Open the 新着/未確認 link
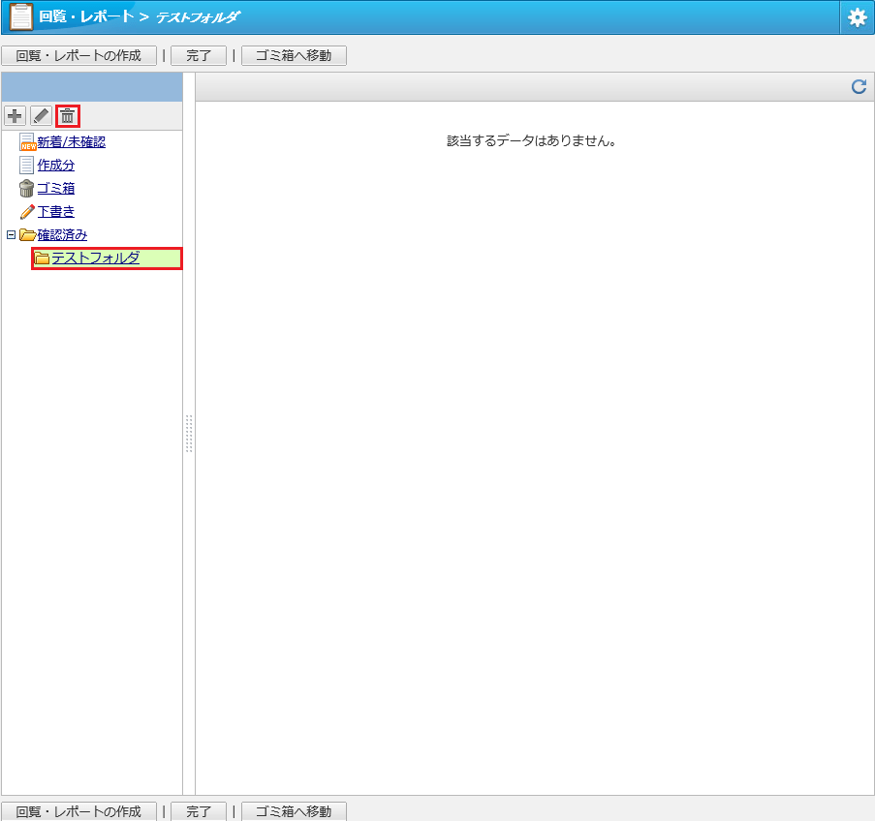Screen dimensions: 875x821 71,142
